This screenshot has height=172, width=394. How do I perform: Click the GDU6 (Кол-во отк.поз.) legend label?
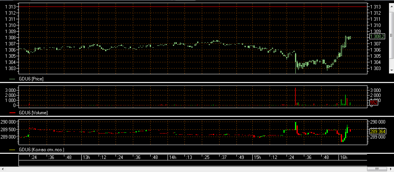42,150
